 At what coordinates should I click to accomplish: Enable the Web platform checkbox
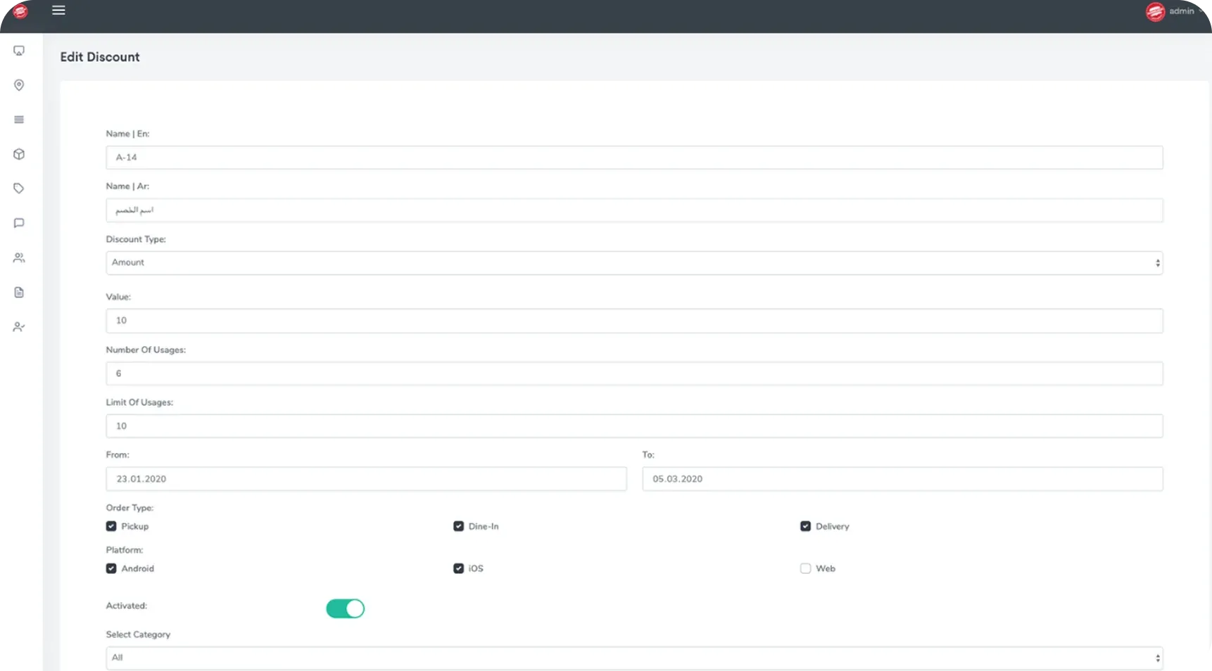(x=805, y=568)
